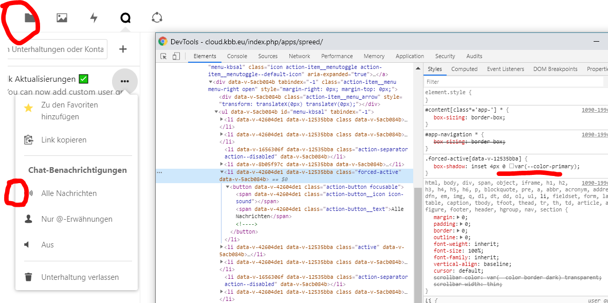Open the Talk app icon in header
This screenshot has width=608, height=303.
click(x=125, y=18)
